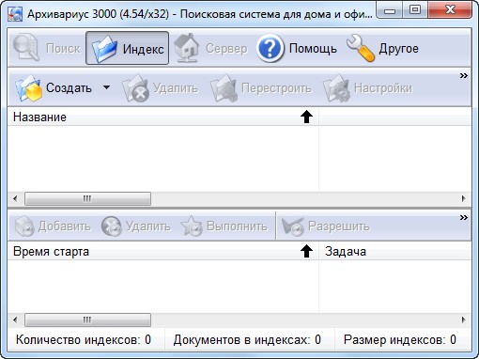Close the Архивариус 3000 window
Screen dimensions: 479x359
pos(450,10)
